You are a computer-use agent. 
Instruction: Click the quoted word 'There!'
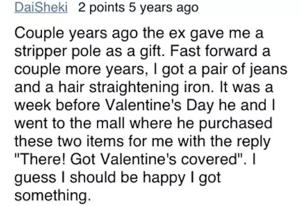[43, 160]
